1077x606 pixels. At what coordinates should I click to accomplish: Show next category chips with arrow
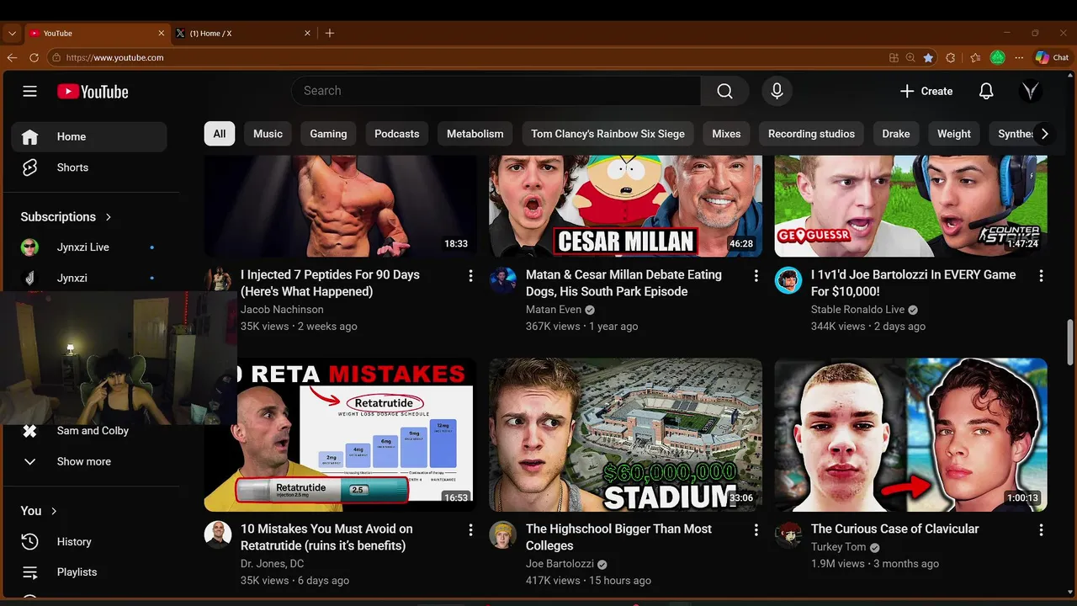pos(1044,134)
